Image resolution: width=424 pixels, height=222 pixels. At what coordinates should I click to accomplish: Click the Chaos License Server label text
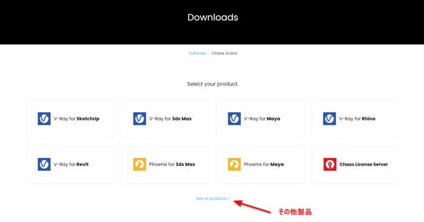click(363, 164)
